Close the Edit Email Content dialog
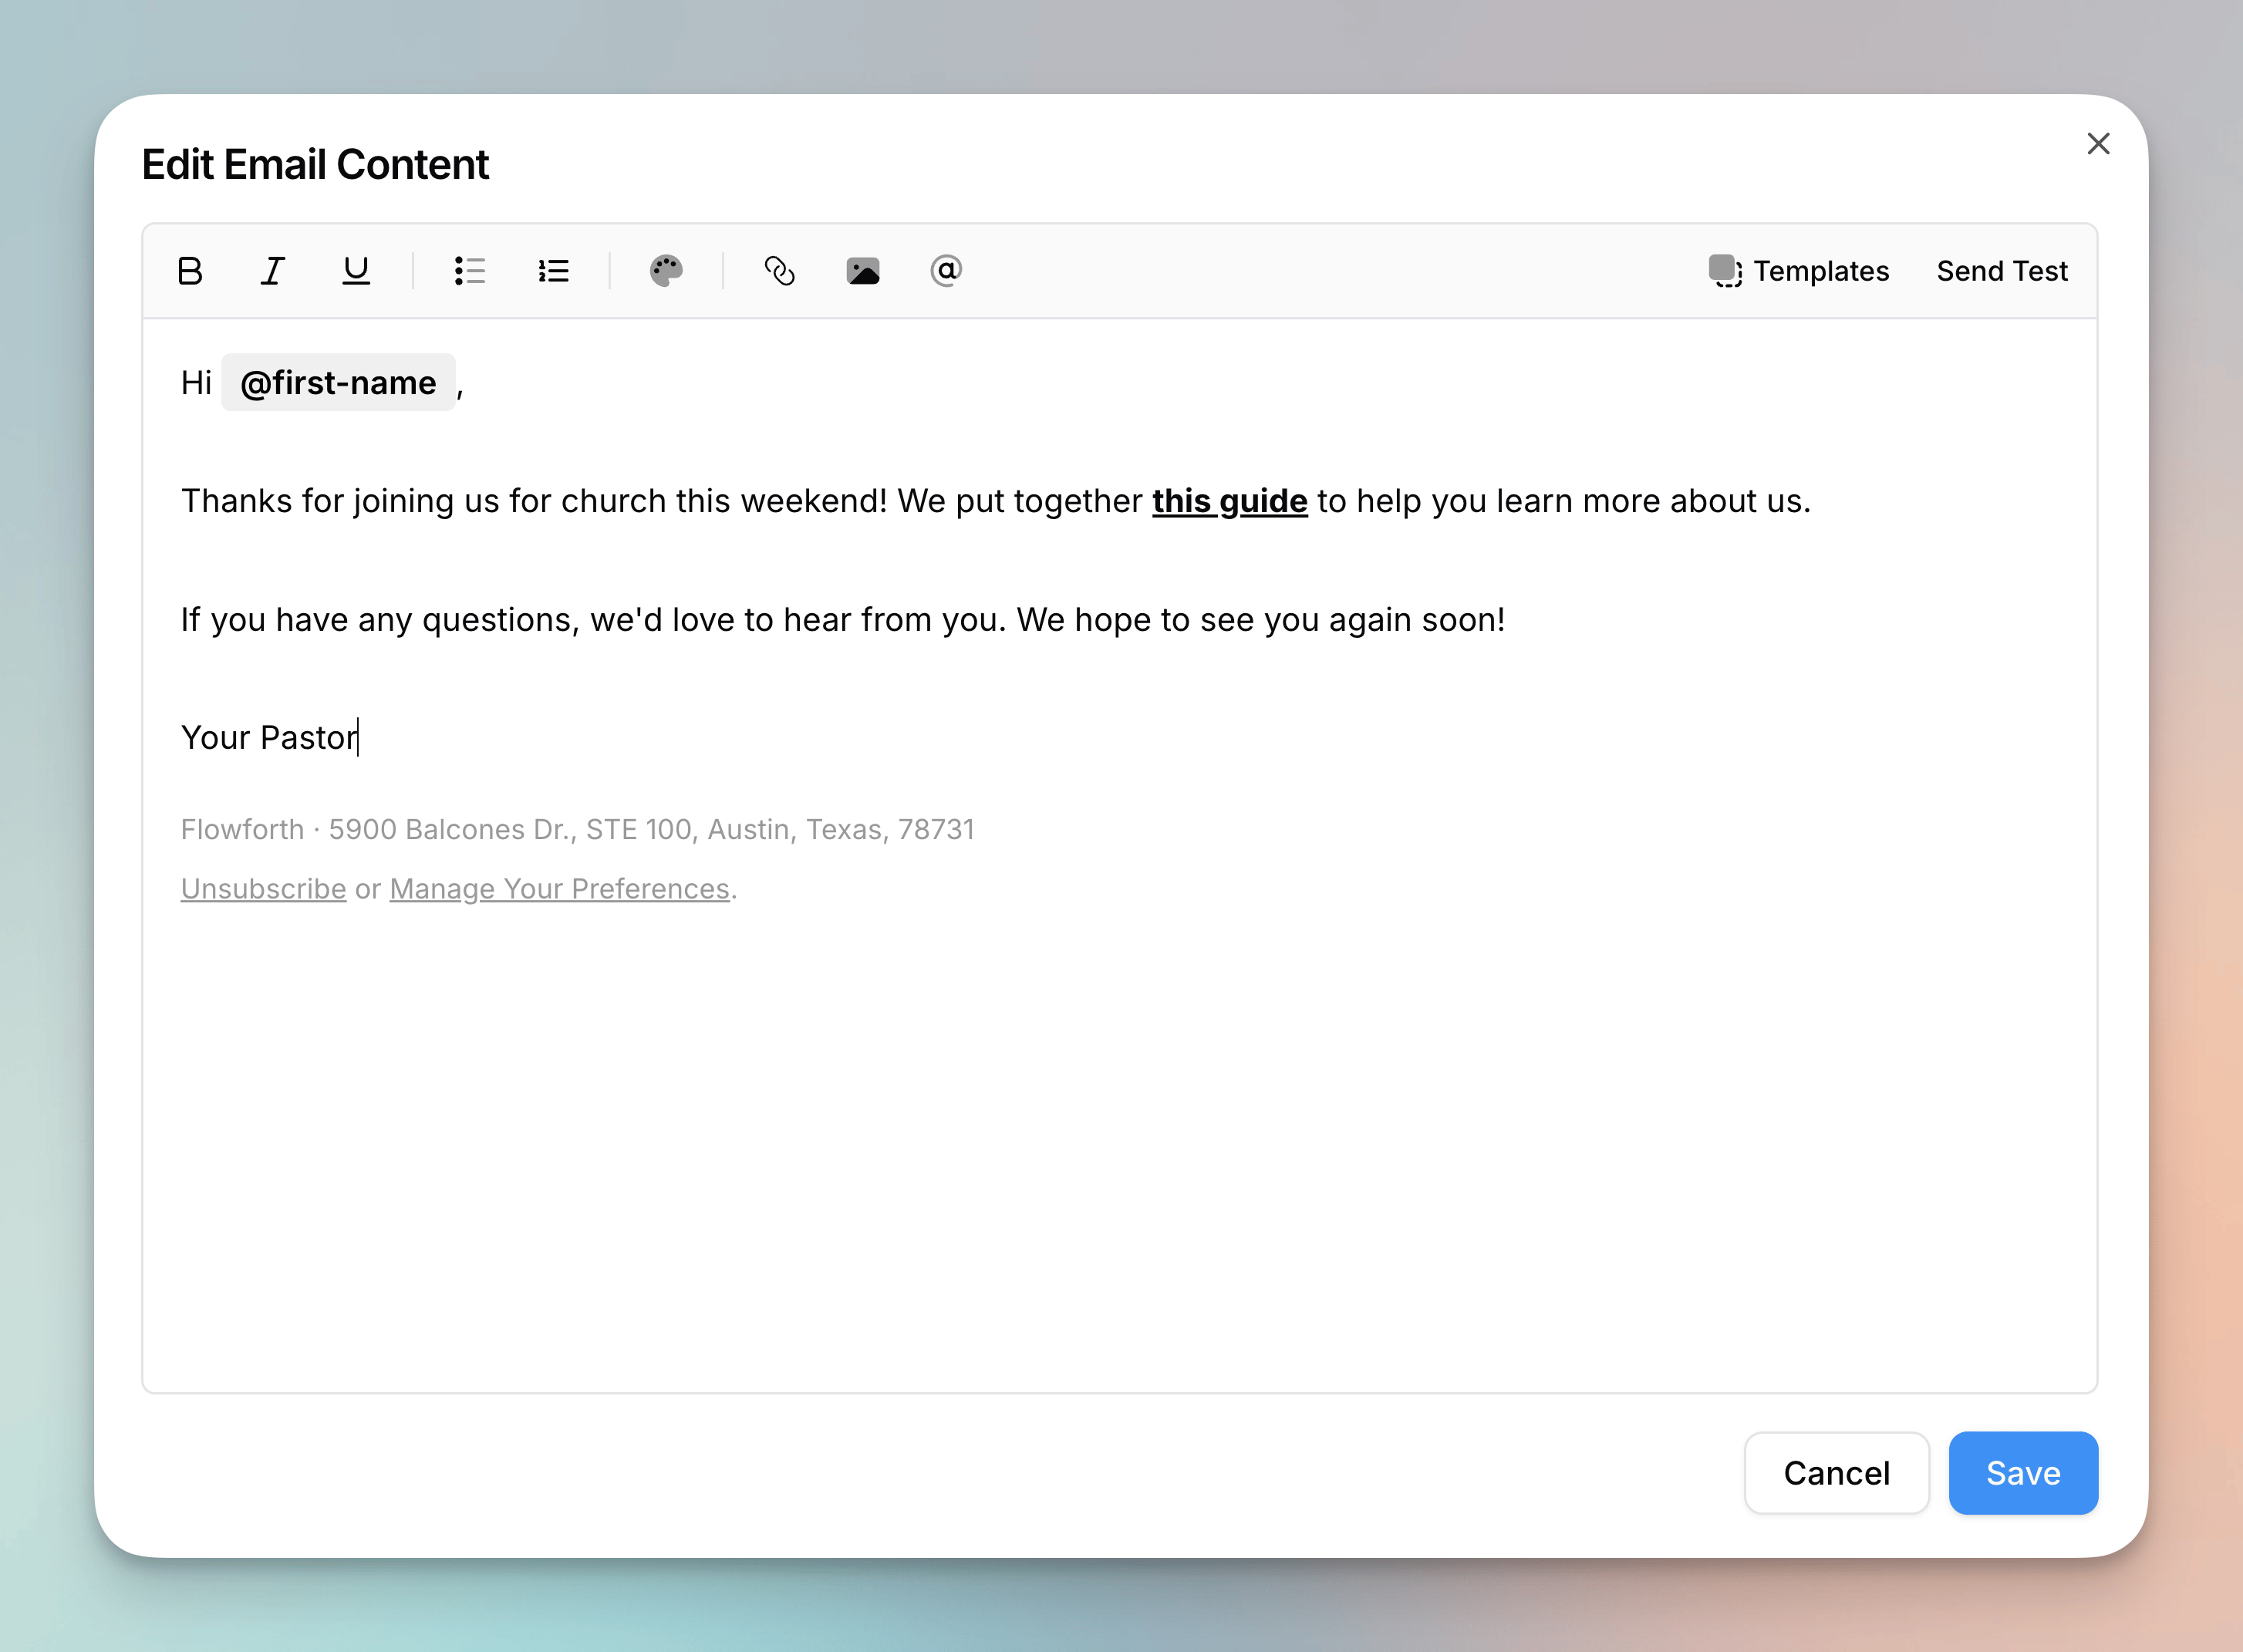 [2098, 144]
